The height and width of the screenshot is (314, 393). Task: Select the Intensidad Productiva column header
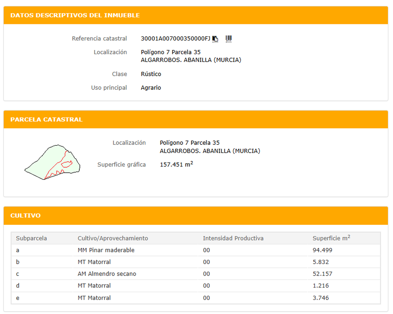point(233,238)
